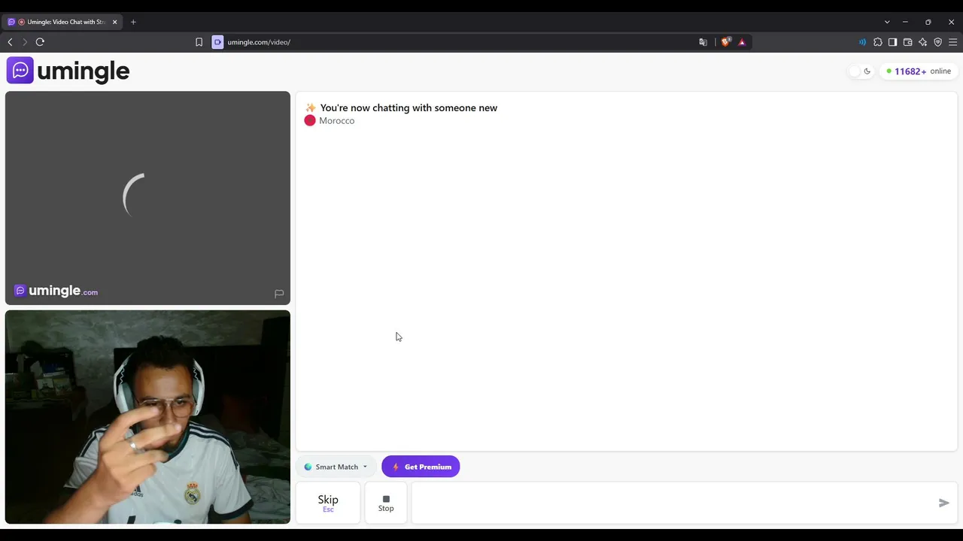Click the 11682+ online counter
Screen dimensions: 963x541
pyautogui.click(x=919, y=71)
